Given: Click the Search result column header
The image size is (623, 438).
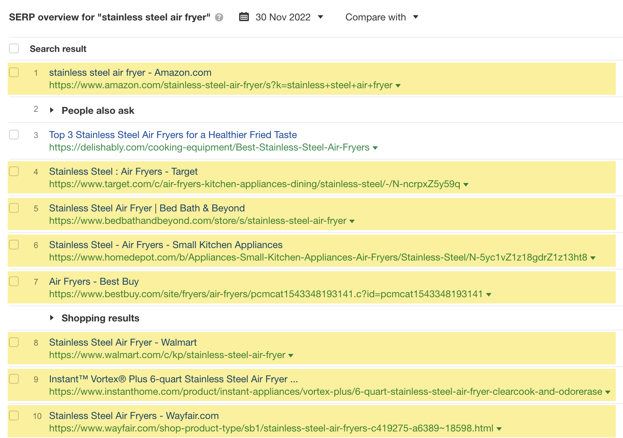Looking at the screenshot, I should [58, 49].
